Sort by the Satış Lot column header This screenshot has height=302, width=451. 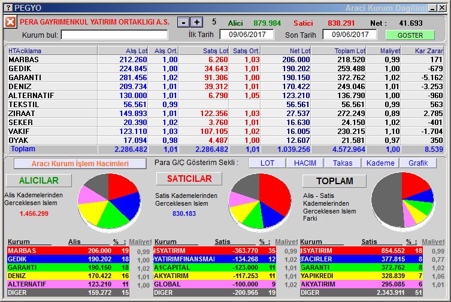[204, 51]
